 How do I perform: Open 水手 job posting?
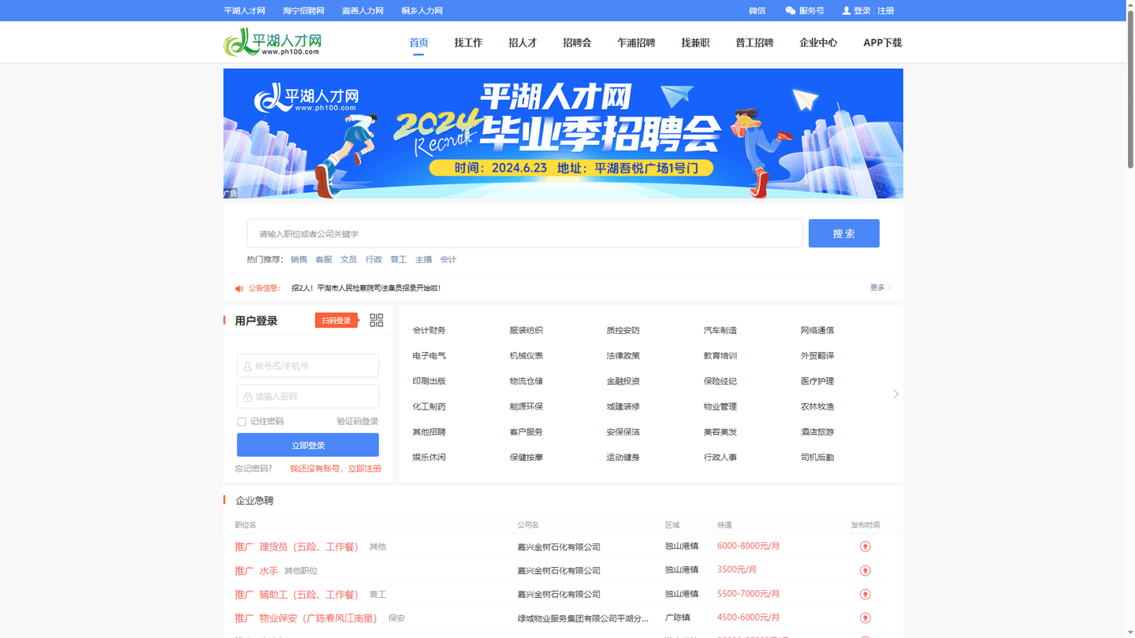(x=269, y=570)
